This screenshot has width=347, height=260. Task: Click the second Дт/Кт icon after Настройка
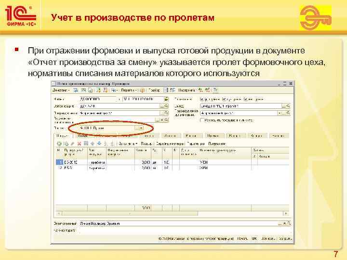tap(208, 90)
